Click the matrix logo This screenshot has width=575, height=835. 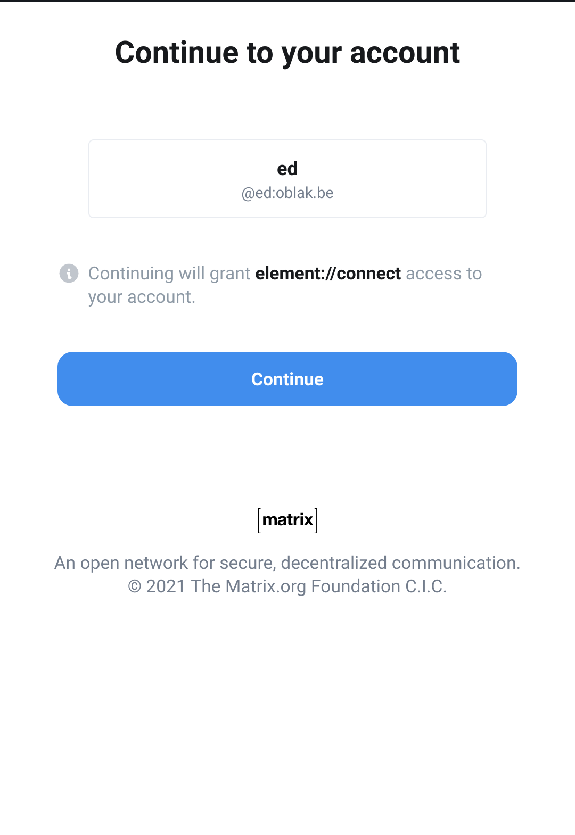(287, 520)
